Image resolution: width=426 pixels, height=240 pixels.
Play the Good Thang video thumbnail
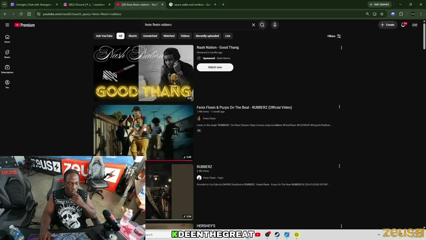point(143,73)
